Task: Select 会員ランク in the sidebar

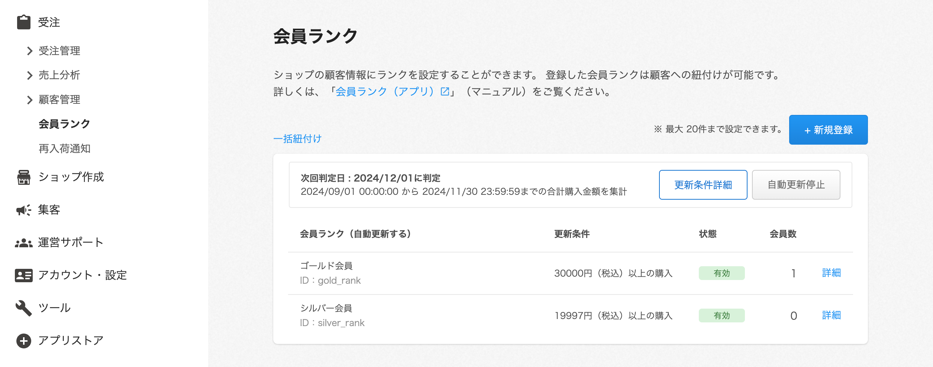Action: tap(64, 124)
